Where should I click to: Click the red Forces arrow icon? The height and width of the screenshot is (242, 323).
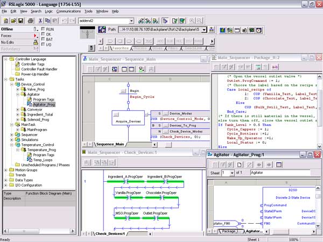tap(36, 36)
